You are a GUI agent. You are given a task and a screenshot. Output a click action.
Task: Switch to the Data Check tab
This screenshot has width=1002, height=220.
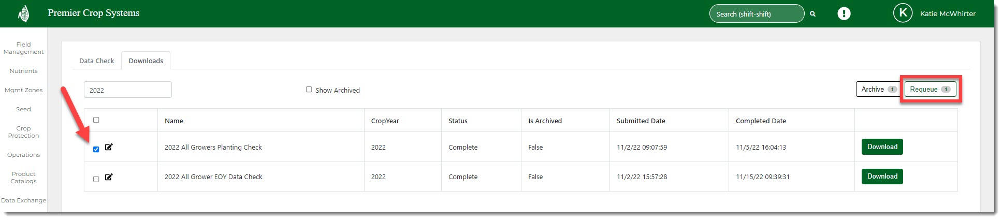click(x=96, y=61)
